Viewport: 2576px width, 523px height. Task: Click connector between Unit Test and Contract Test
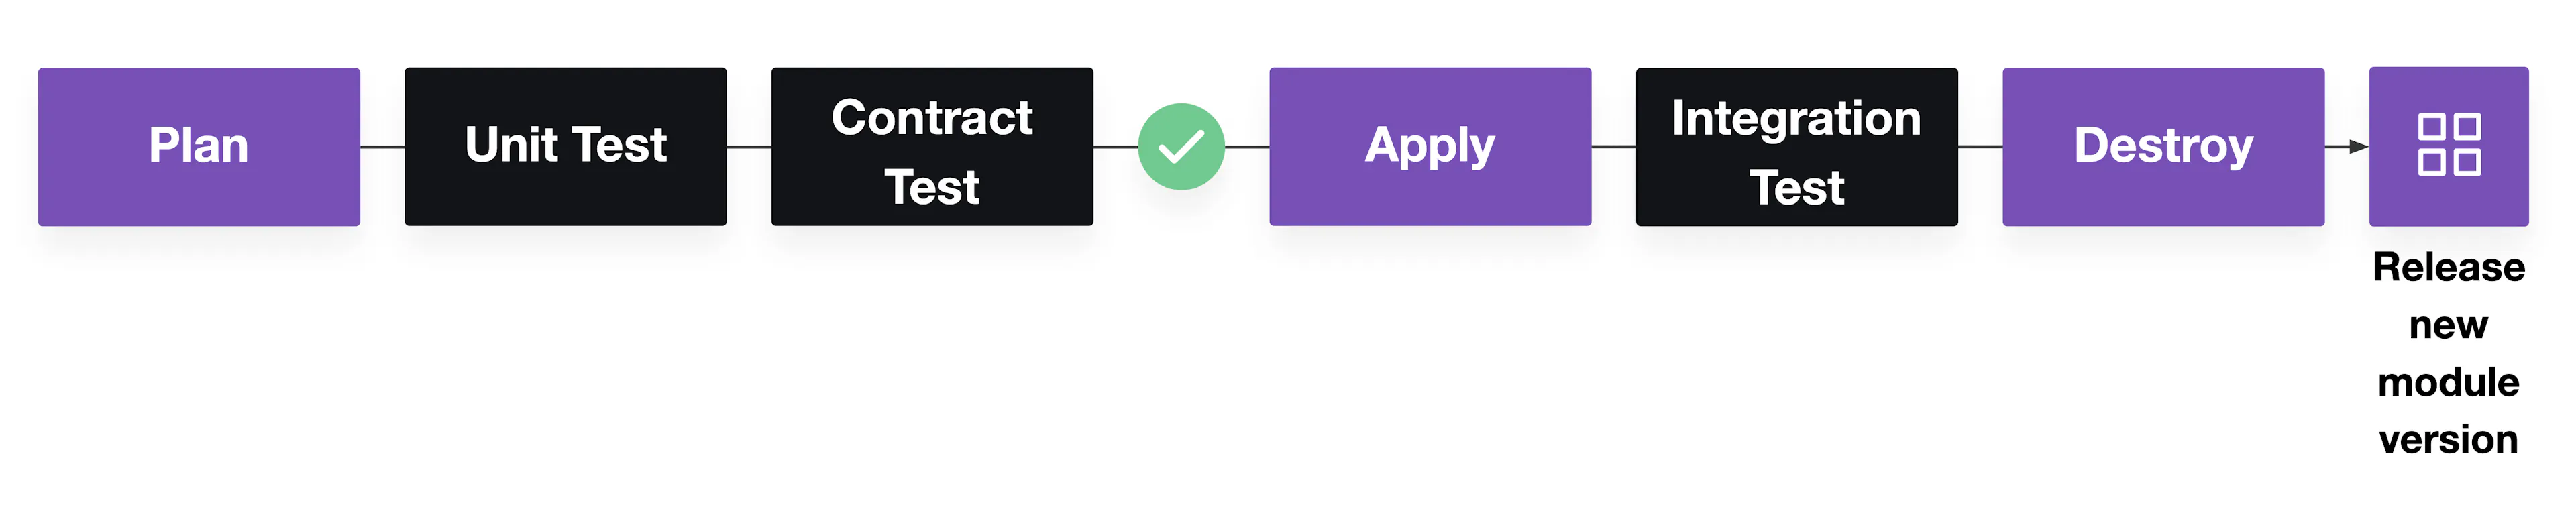pyautogui.click(x=749, y=147)
